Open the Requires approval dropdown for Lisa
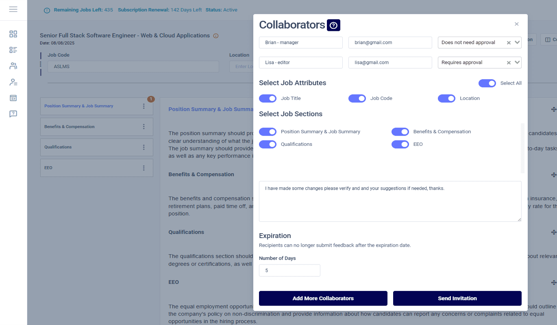The height and width of the screenshot is (325, 557). tap(517, 62)
